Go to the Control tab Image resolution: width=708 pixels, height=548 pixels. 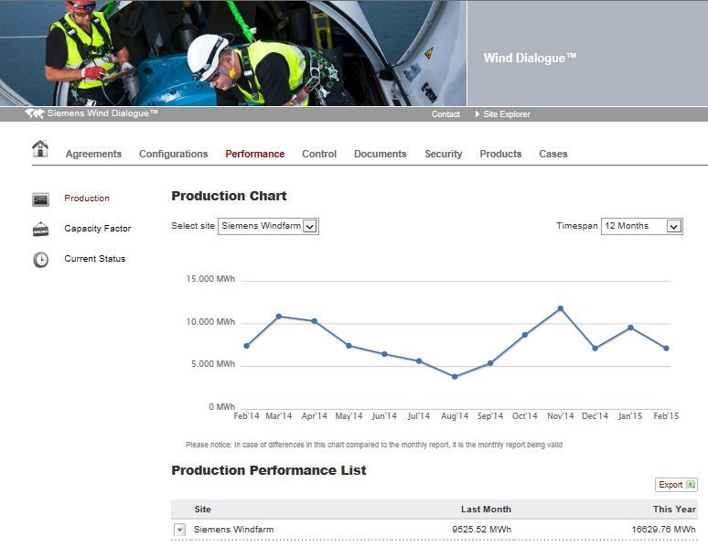pyautogui.click(x=319, y=154)
